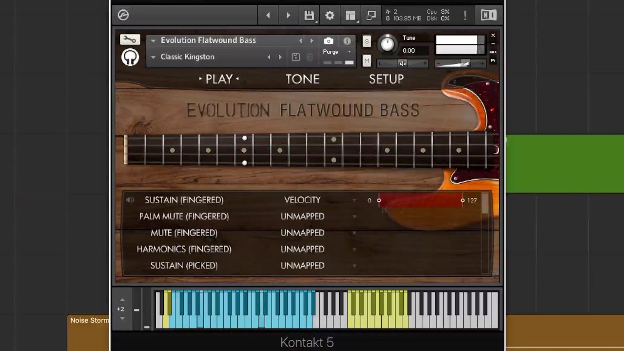Toggle the PV button
This screenshot has width=624, height=351.
pos(493,60)
